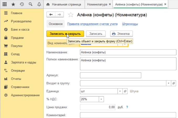
Task: Open Правила определения счетов учета link
Action: (92, 24)
